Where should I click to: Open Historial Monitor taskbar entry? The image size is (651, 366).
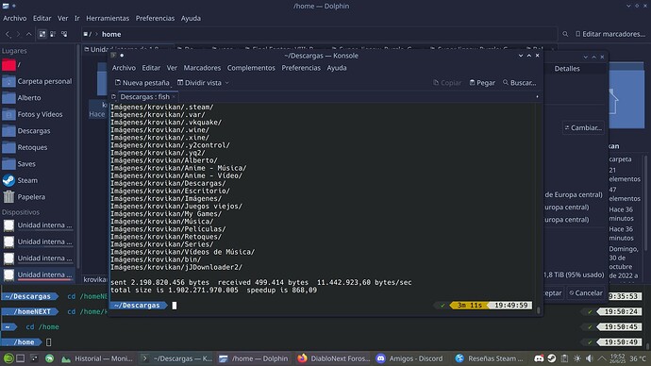[x=97, y=358]
